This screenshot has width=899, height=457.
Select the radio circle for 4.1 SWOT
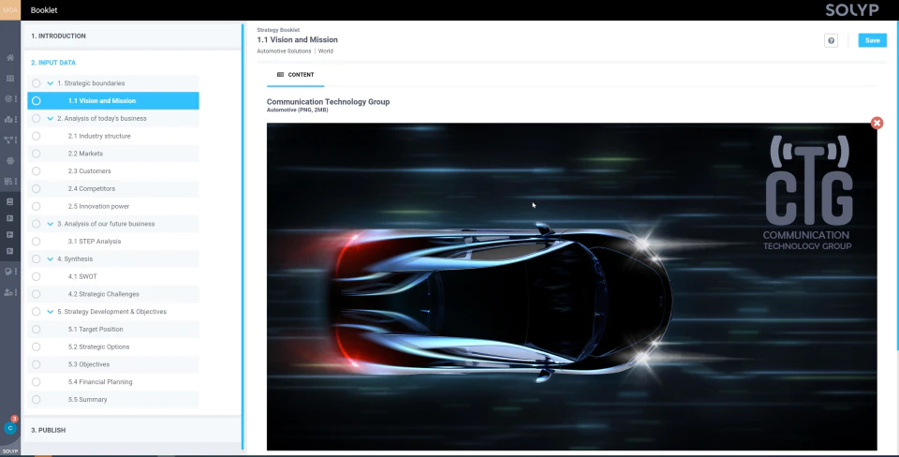(37, 276)
